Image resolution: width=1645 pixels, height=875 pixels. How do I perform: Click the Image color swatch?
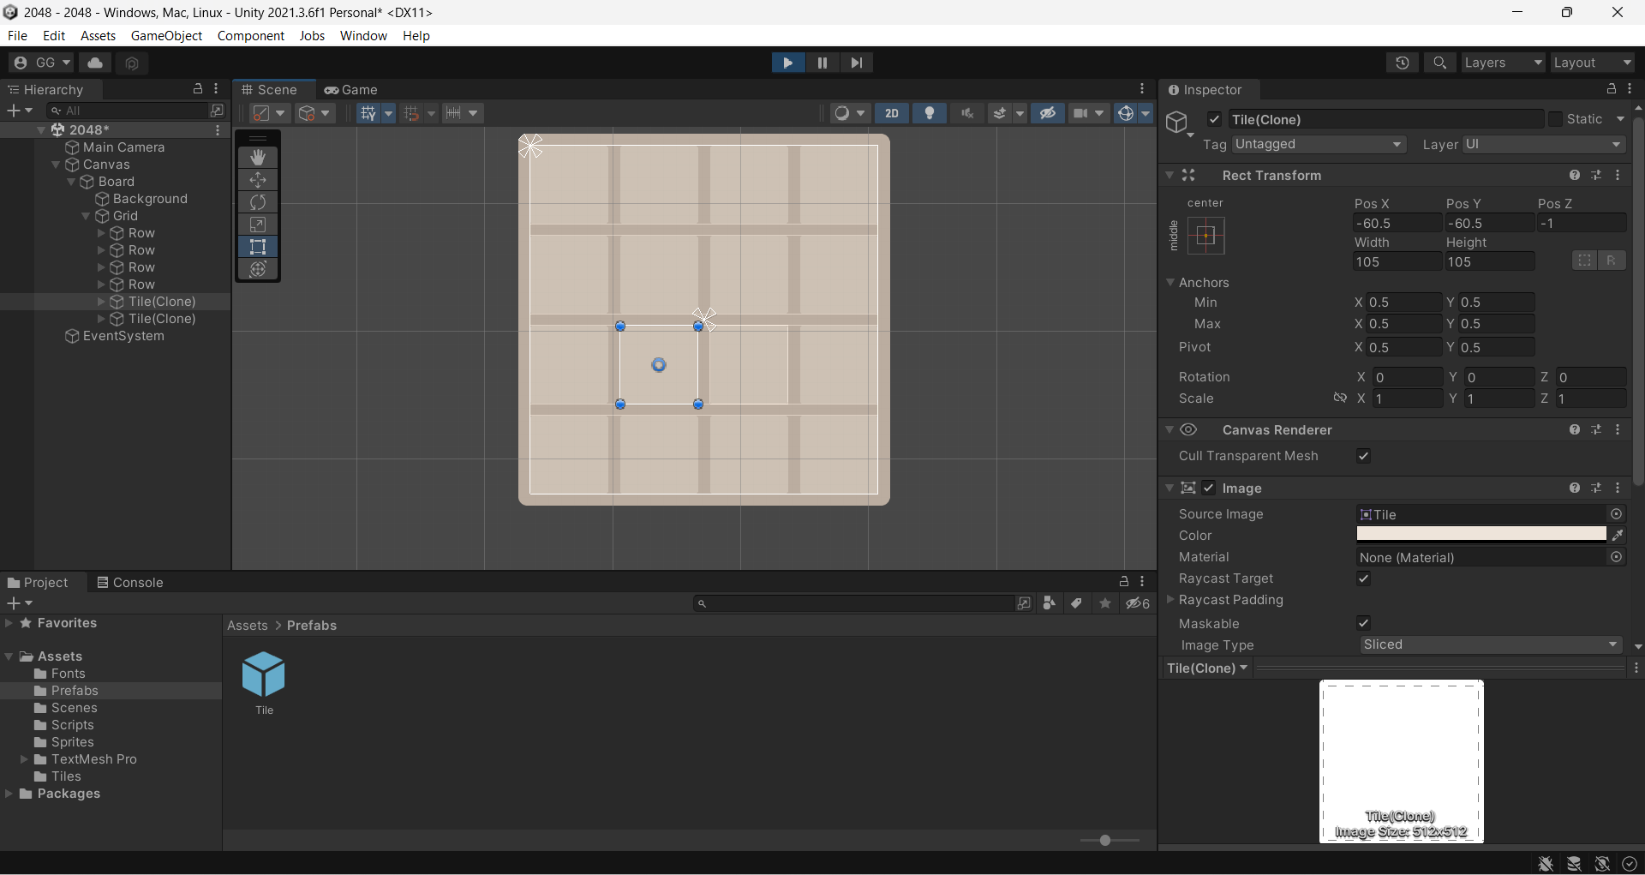point(1480,535)
